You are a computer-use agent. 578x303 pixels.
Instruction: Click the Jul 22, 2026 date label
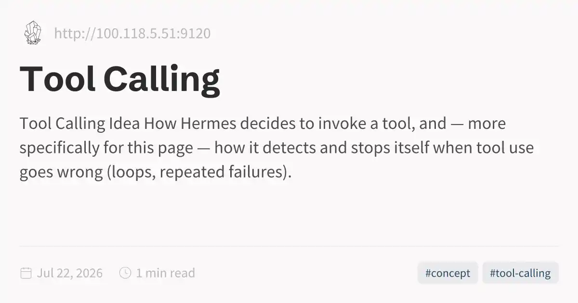point(70,273)
